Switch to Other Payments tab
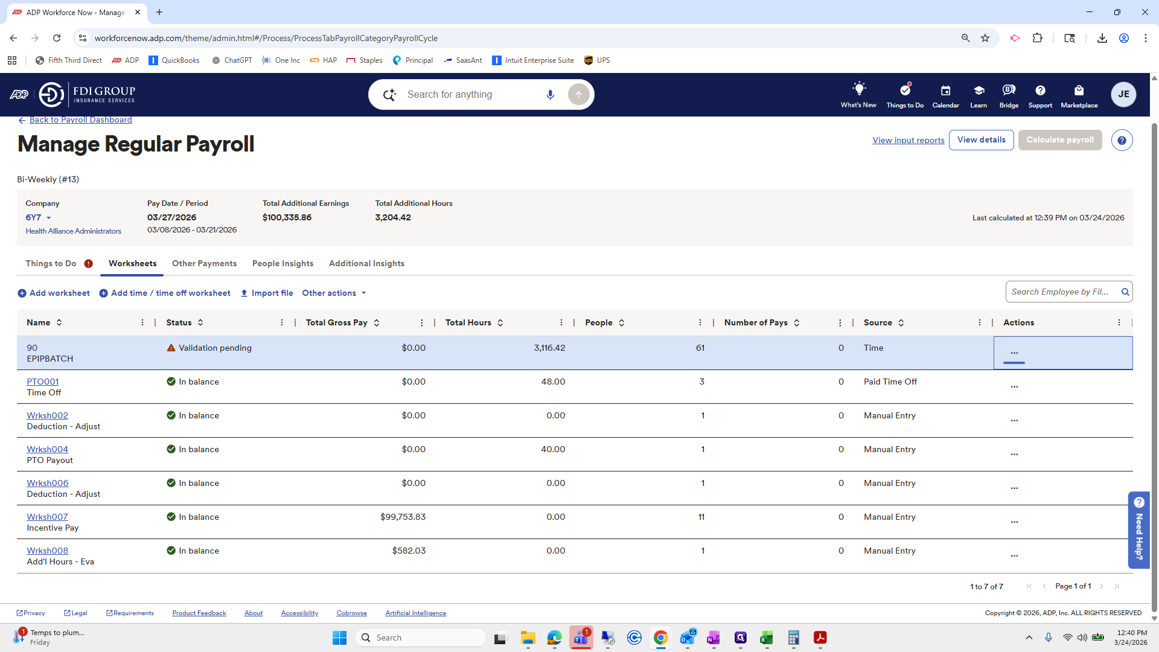Viewport: 1159px width, 652px height. tap(204, 264)
